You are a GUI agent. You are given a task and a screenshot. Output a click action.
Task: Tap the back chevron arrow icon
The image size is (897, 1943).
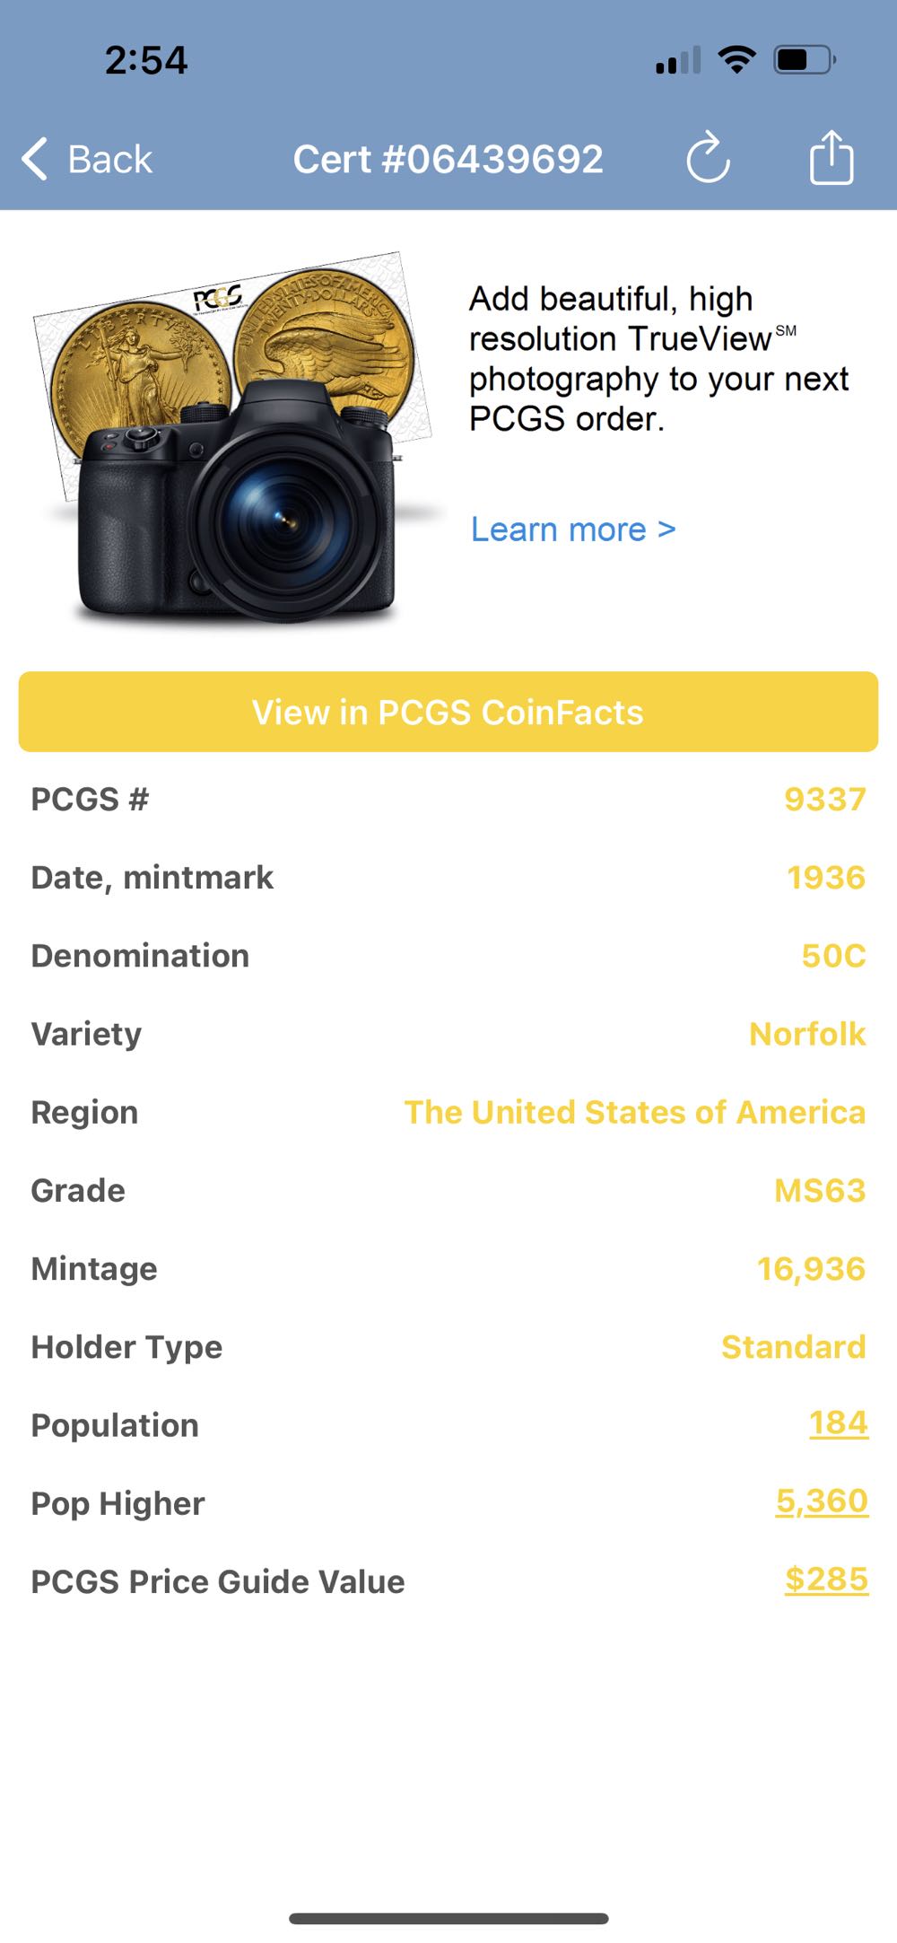(x=35, y=159)
